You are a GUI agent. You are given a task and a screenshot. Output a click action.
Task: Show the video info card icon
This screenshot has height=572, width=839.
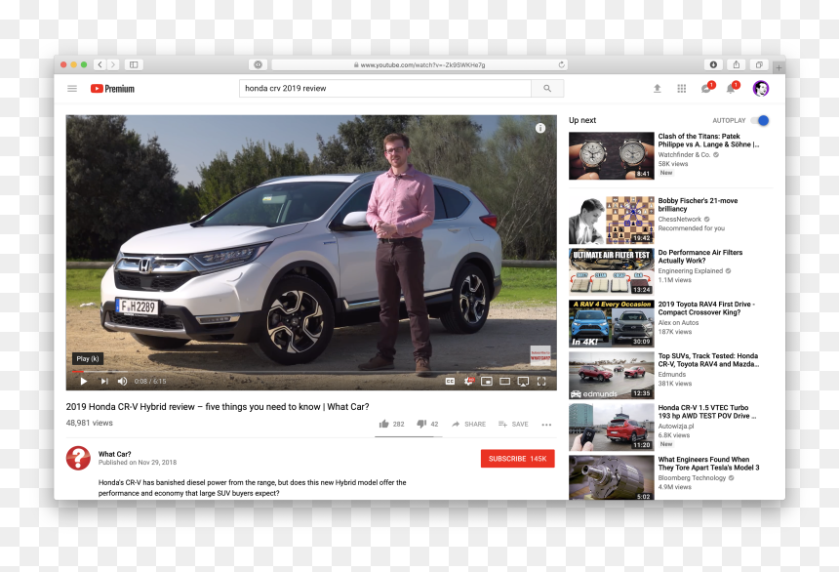[x=540, y=128]
